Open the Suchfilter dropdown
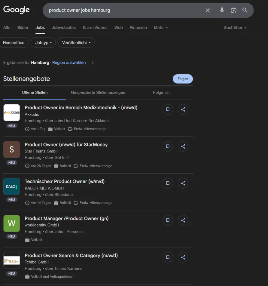 coord(235,28)
